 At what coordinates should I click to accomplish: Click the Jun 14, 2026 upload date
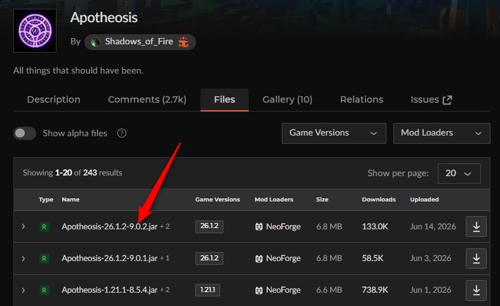tap(433, 226)
